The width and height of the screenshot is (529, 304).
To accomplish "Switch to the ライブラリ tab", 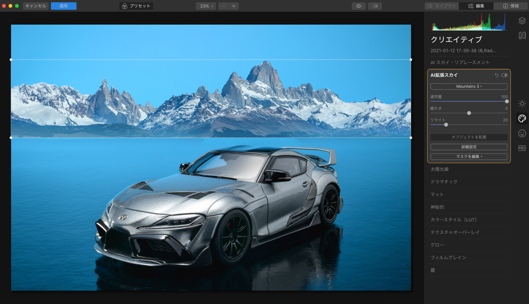I will click(x=442, y=6).
